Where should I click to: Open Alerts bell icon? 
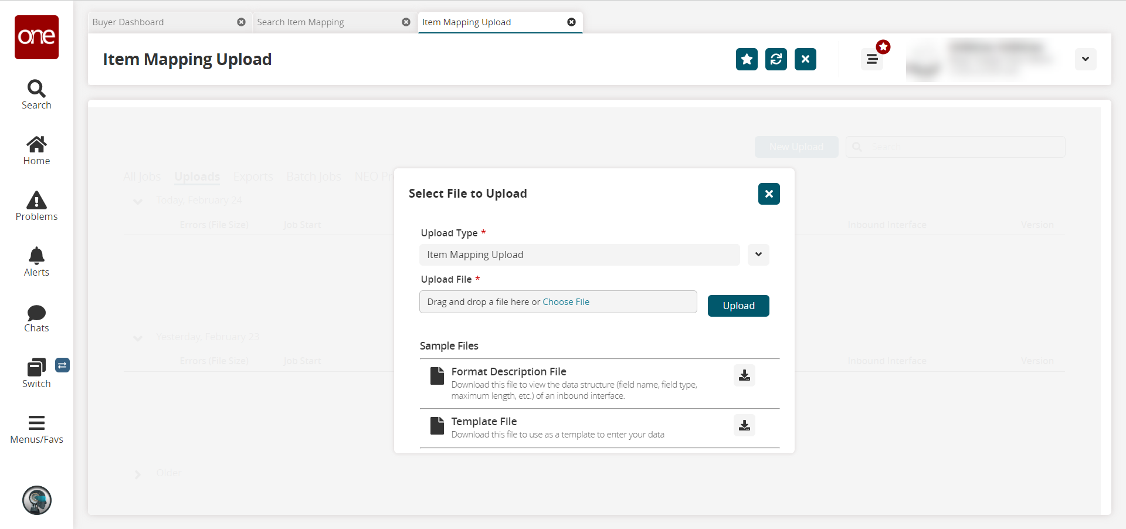click(x=36, y=256)
